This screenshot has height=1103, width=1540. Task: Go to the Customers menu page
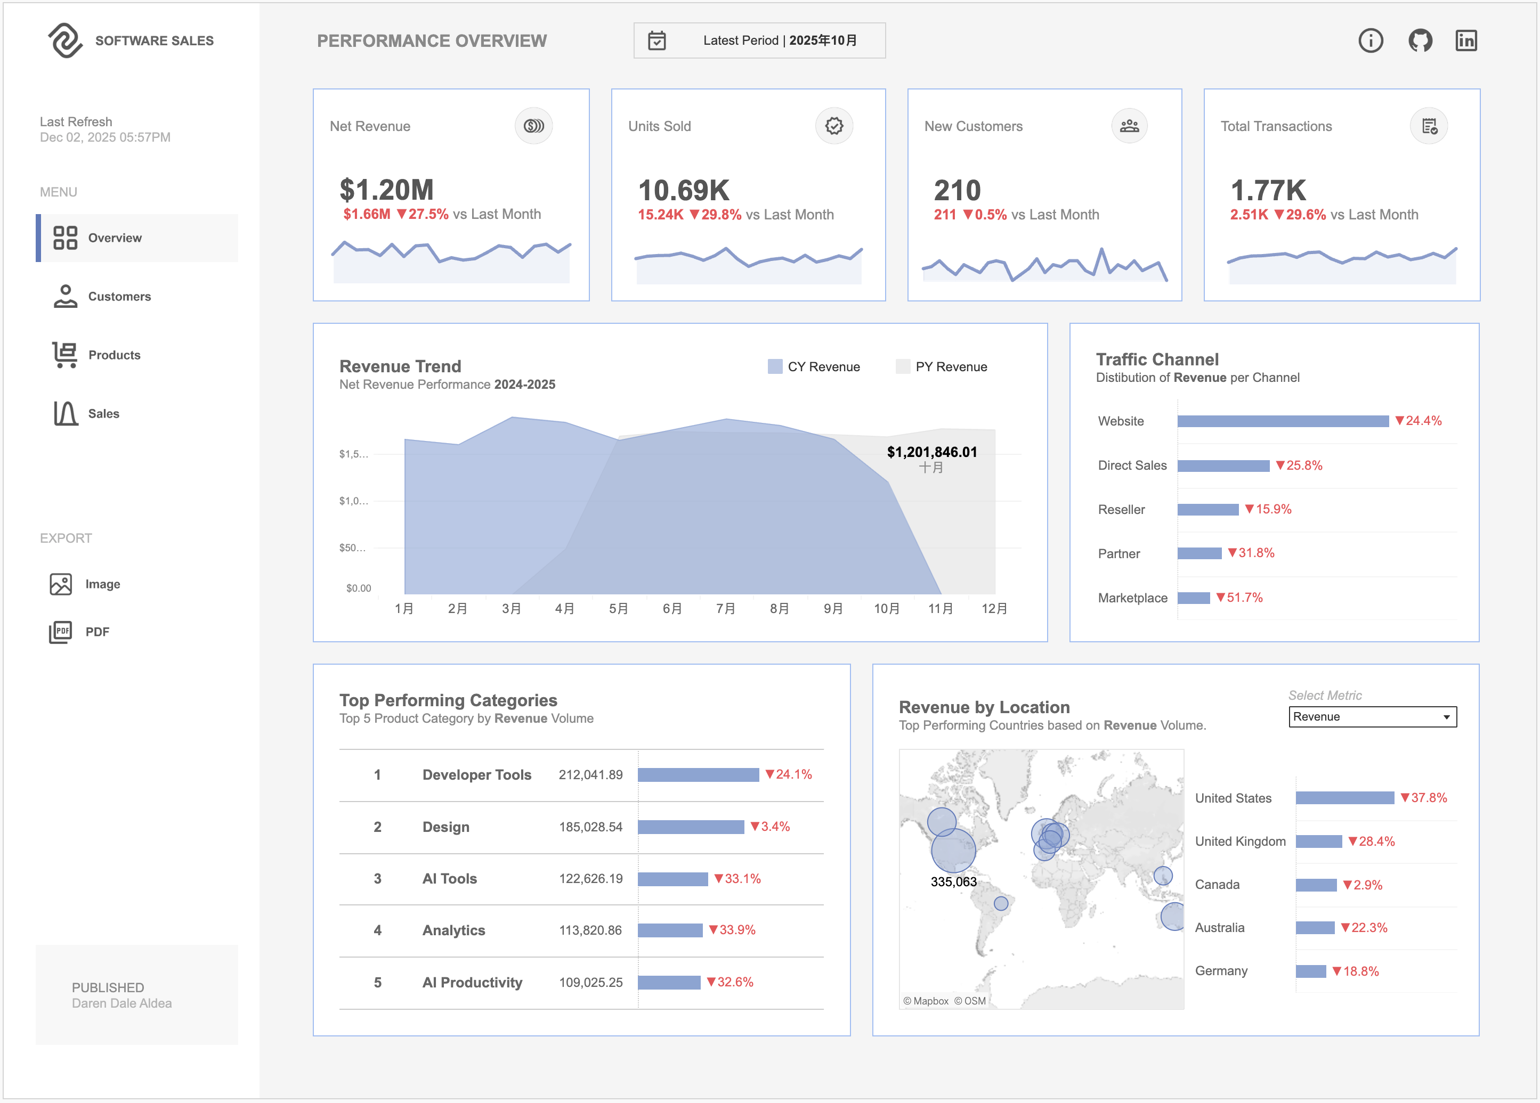tap(119, 297)
